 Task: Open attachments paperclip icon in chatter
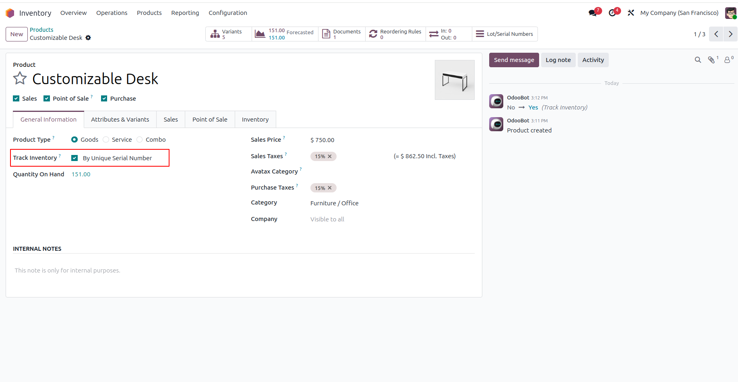click(712, 60)
